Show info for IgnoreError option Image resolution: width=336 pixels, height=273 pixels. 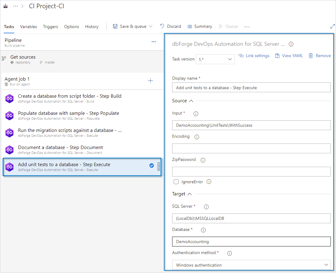209,182
